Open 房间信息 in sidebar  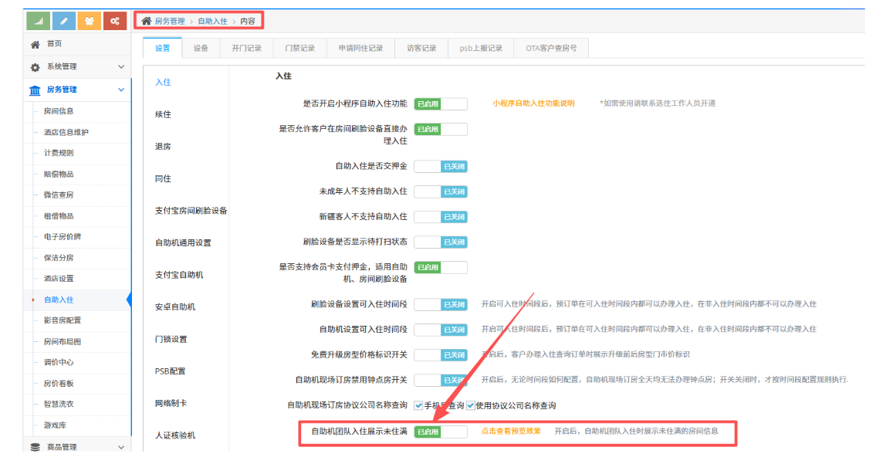(x=59, y=111)
